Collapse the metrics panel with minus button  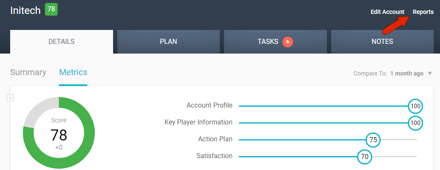tap(11, 98)
